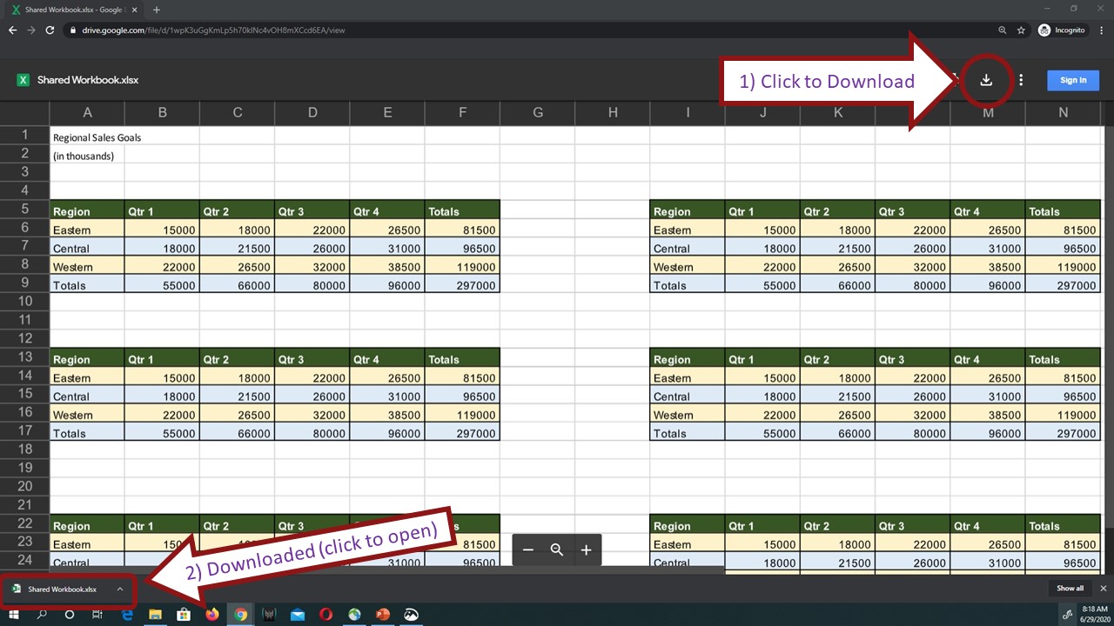The height and width of the screenshot is (626, 1114).
Task: Click the 'Regional Sales Goals' text in row 1
Action: tap(97, 137)
